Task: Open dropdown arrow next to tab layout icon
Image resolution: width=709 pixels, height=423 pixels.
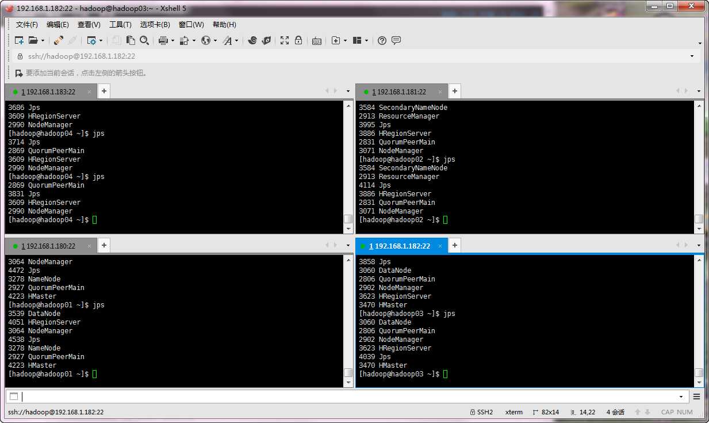Action: tap(366, 40)
